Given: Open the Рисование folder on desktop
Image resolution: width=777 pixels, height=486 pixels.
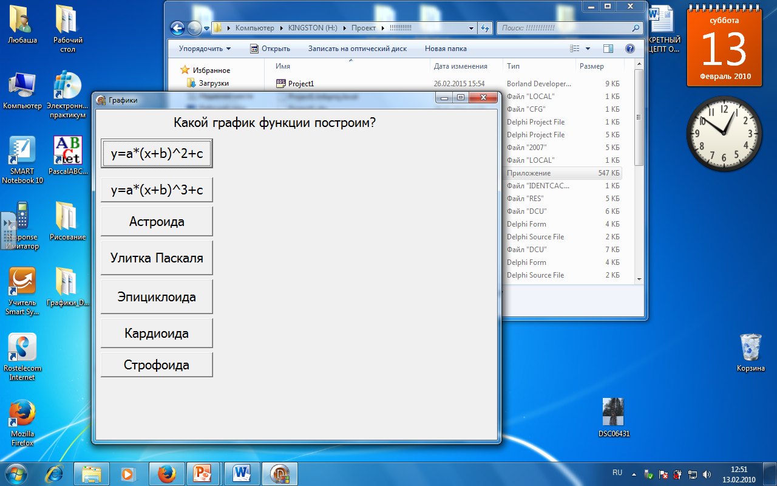Looking at the screenshot, I should click(67, 221).
